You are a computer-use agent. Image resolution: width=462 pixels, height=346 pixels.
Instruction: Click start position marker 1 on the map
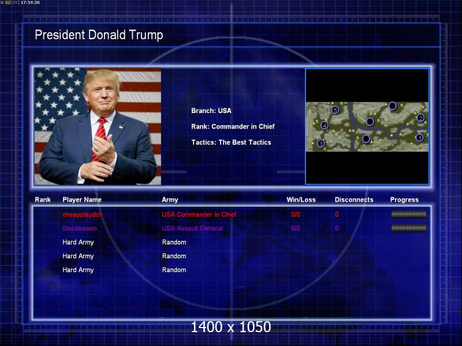(420, 138)
